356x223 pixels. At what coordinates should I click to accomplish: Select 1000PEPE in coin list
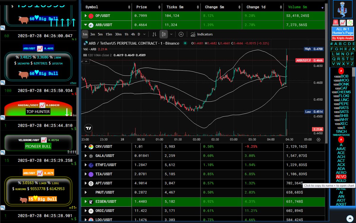(x=341, y=104)
